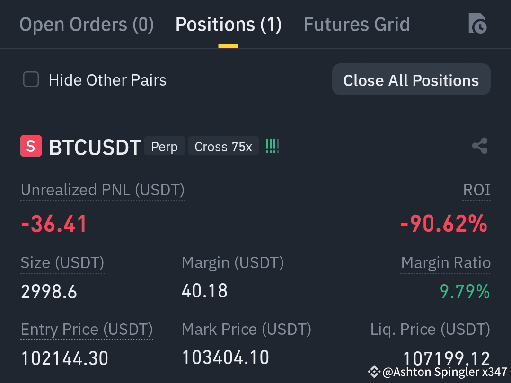Tap the Margin value 40.18
The height and width of the screenshot is (383, 511).
[x=205, y=290]
